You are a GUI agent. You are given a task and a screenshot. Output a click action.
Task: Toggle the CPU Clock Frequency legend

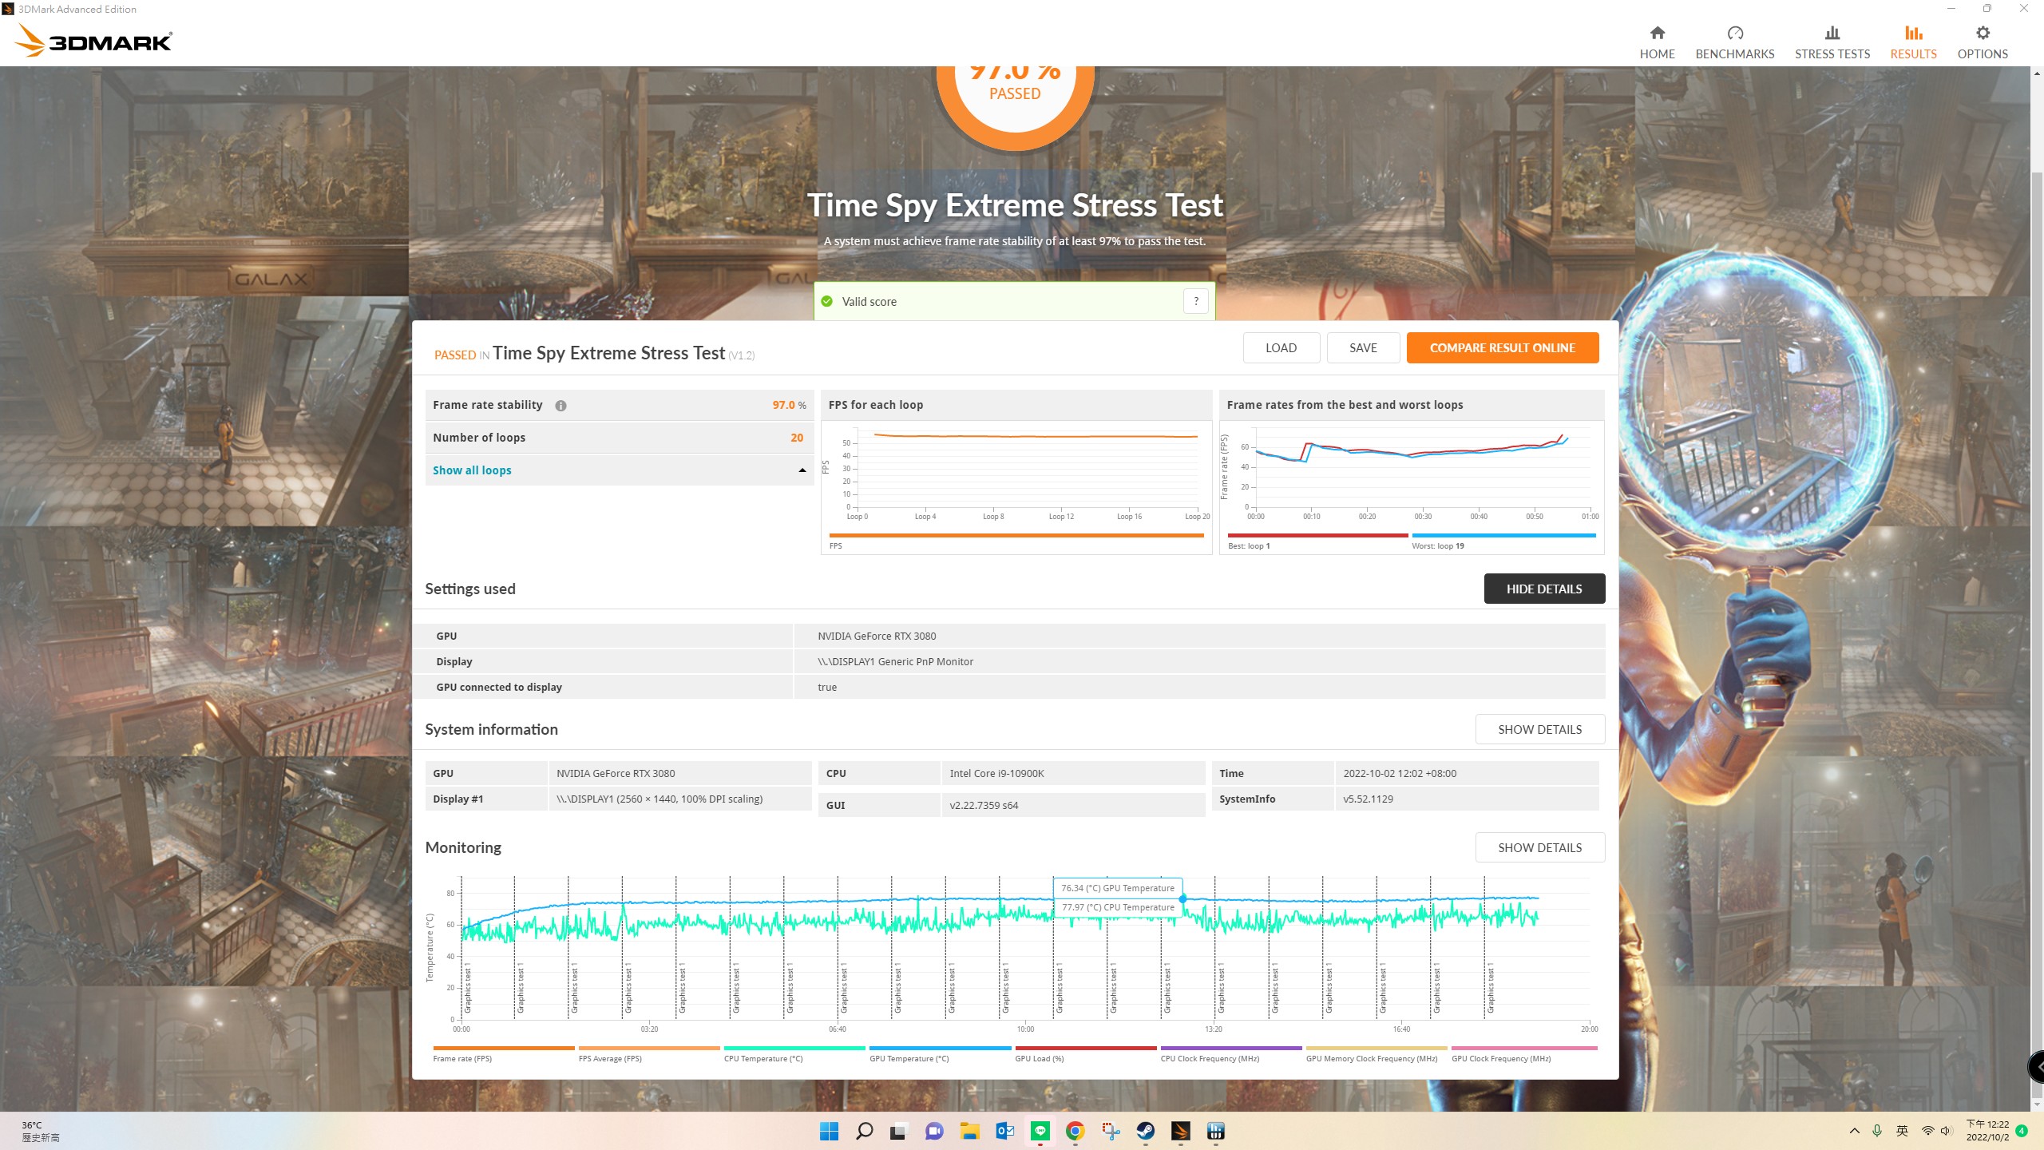[x=1230, y=1054]
